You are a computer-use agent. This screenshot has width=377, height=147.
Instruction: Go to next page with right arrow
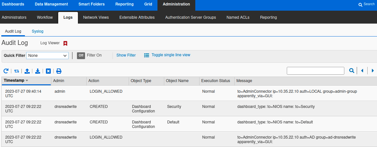(x=373, y=71)
